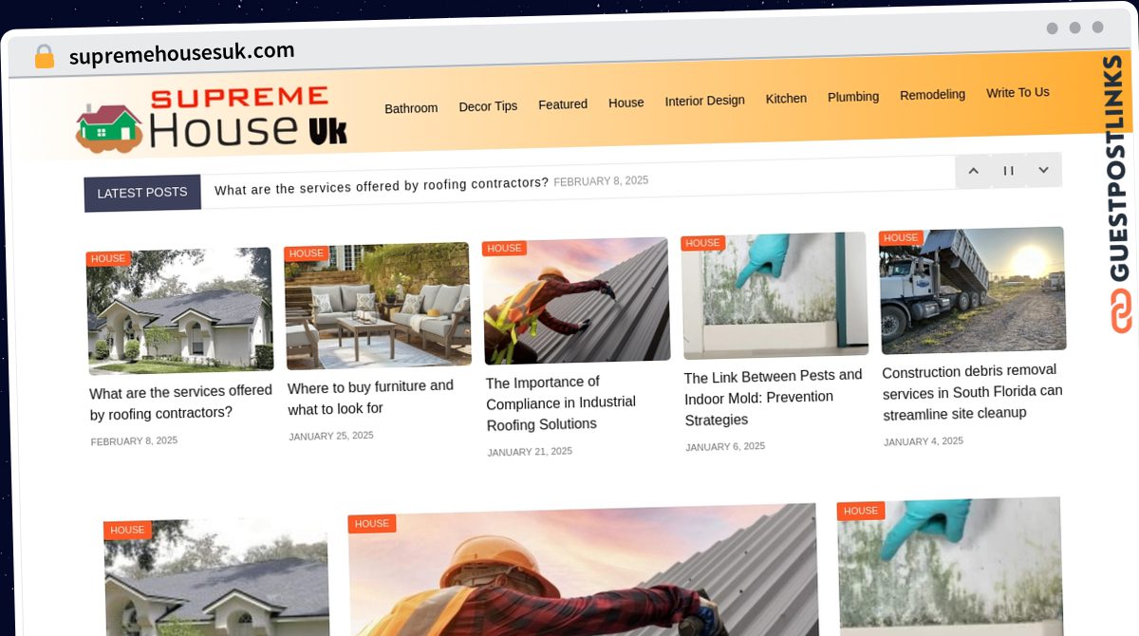
Task: Open the Bathroom menu item
Action: coord(411,108)
